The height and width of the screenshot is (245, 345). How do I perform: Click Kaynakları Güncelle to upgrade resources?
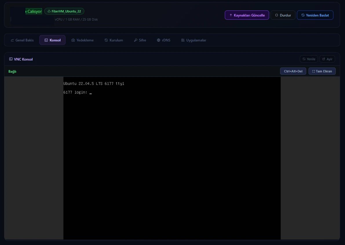click(x=247, y=15)
